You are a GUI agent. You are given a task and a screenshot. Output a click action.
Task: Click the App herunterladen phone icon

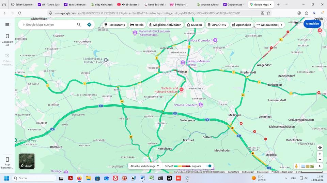tap(7, 159)
